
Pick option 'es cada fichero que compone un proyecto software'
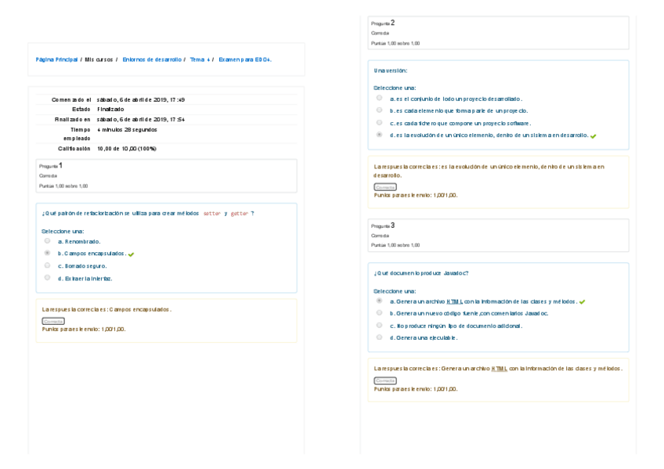coord(380,123)
